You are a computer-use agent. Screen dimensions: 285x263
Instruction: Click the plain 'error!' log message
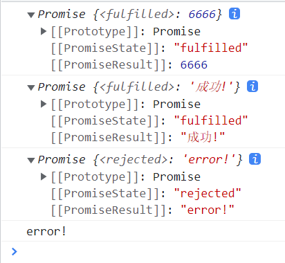pyautogui.click(x=46, y=231)
